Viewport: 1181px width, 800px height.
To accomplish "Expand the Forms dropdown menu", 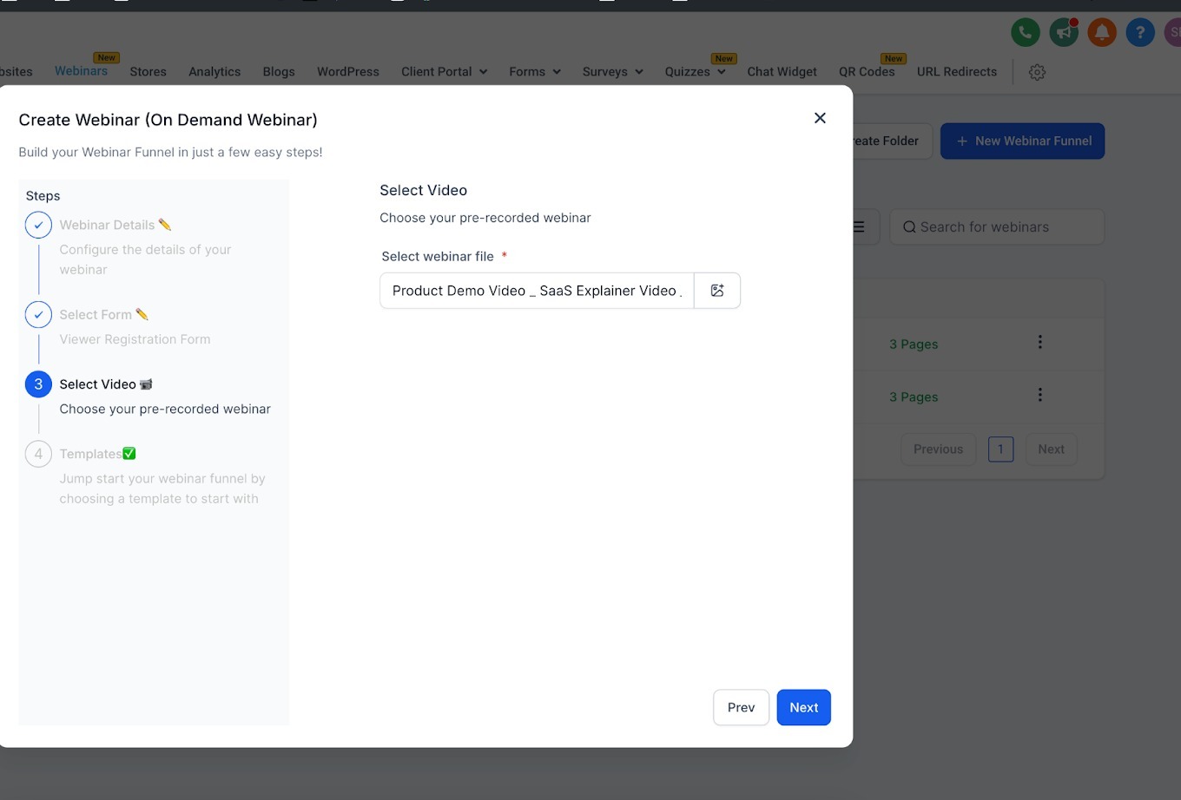I will tap(535, 72).
